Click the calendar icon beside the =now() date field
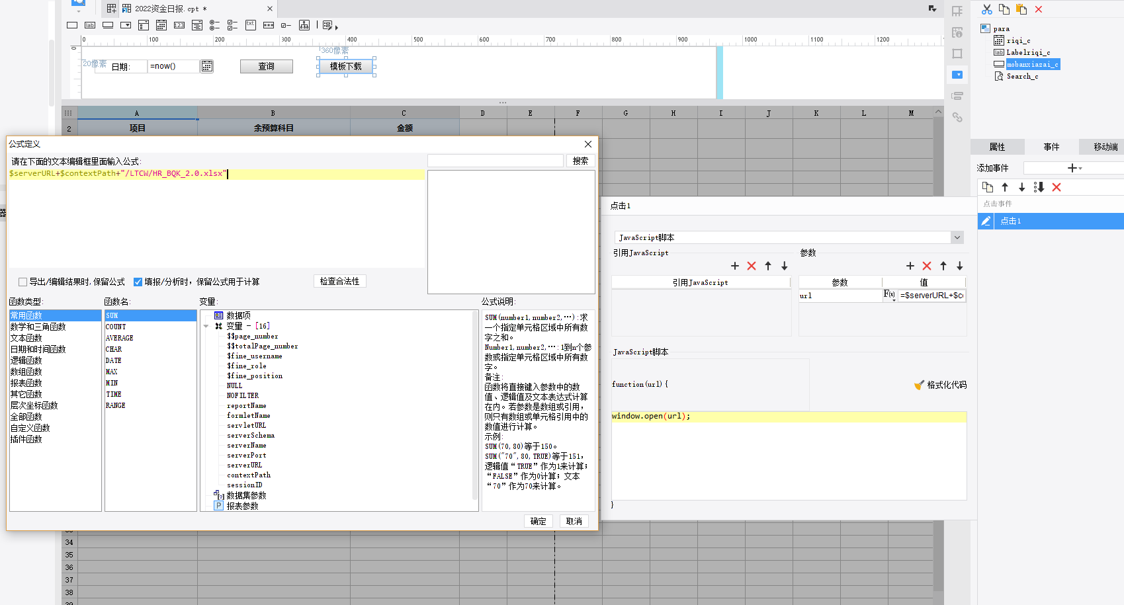 point(207,66)
